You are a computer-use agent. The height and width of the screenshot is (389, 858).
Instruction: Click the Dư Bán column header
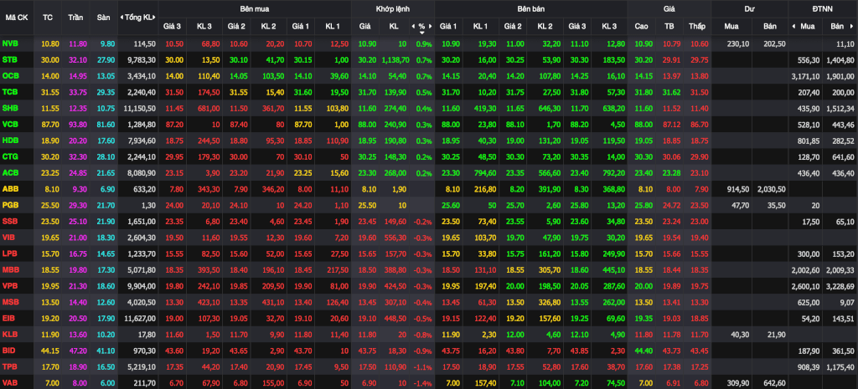769,26
